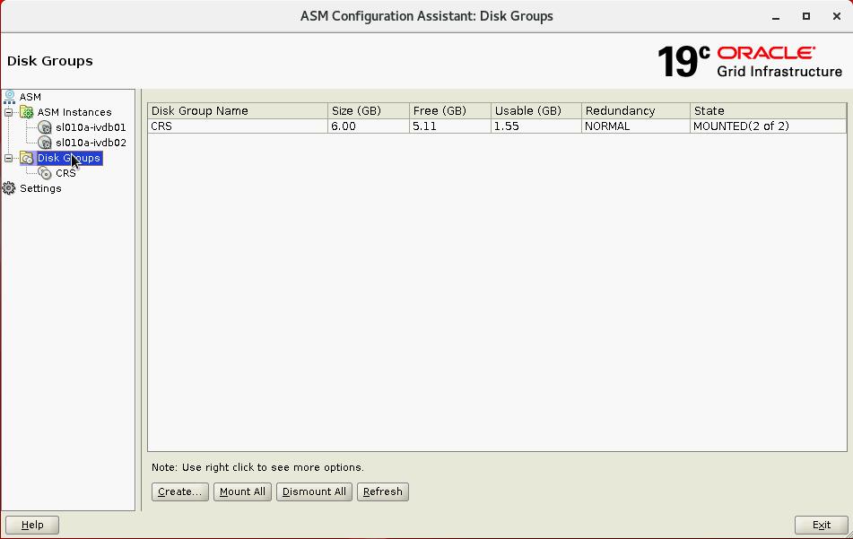Click the ASM root node icon
This screenshot has width=853, height=539.
point(10,97)
